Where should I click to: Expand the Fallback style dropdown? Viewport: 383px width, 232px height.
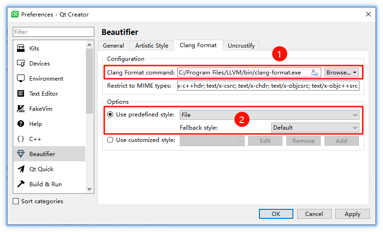pos(315,127)
